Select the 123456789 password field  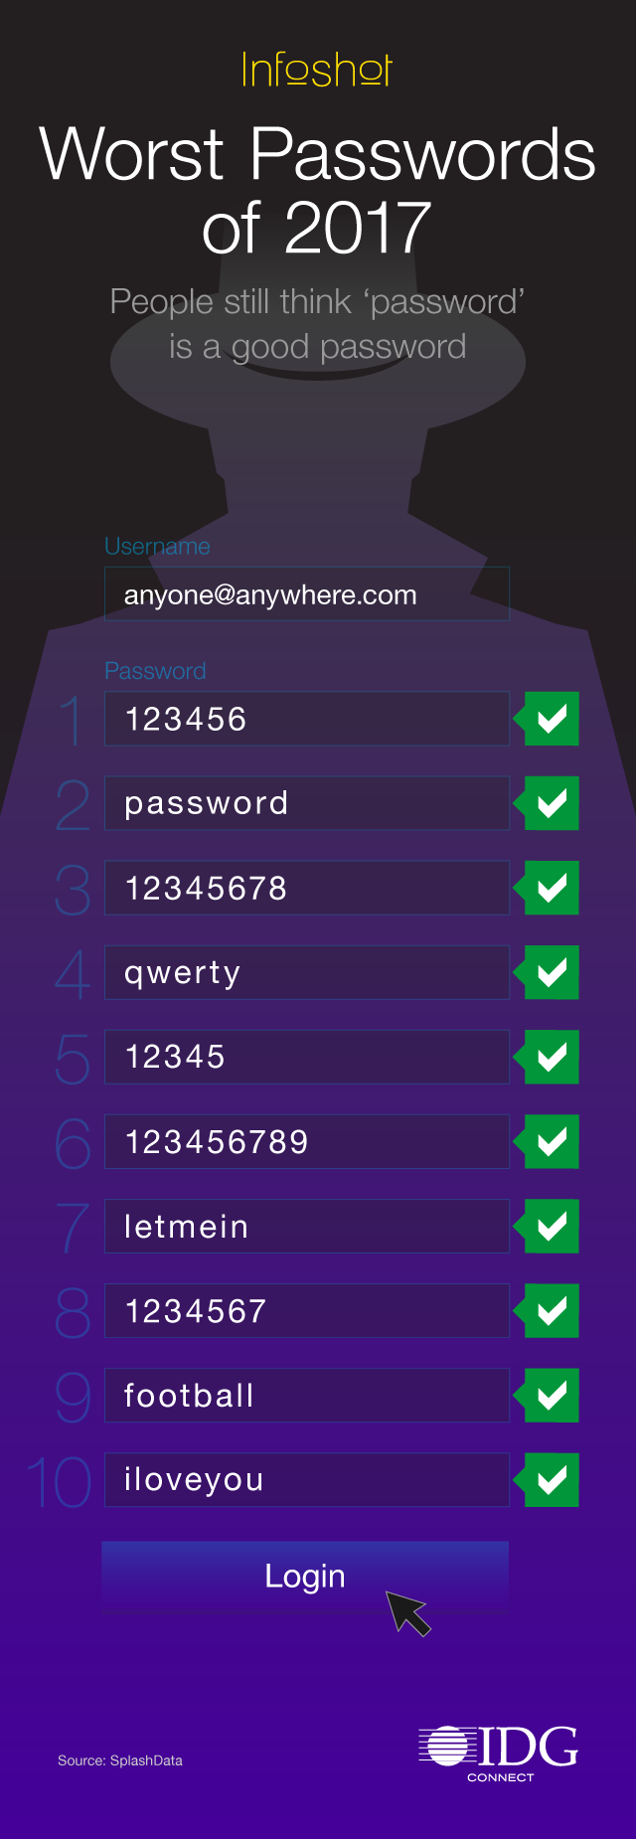(x=307, y=1141)
